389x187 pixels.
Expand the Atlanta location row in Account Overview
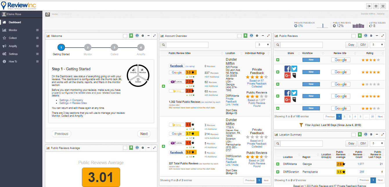[x=163, y=86]
